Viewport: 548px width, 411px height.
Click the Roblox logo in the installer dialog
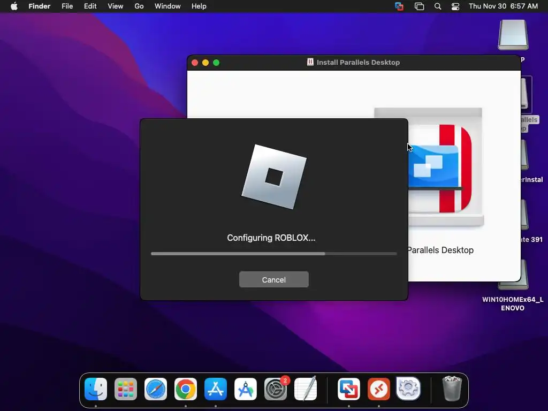tap(274, 177)
